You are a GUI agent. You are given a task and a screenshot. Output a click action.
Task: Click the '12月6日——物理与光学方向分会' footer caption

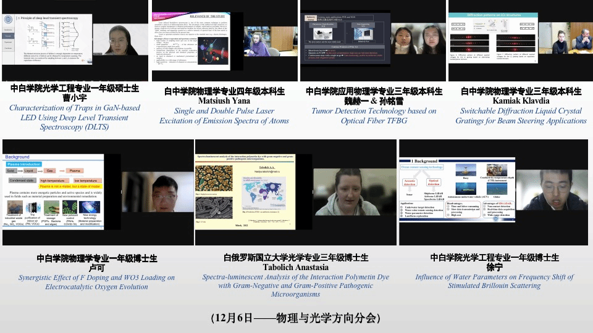pyautogui.click(x=295, y=318)
